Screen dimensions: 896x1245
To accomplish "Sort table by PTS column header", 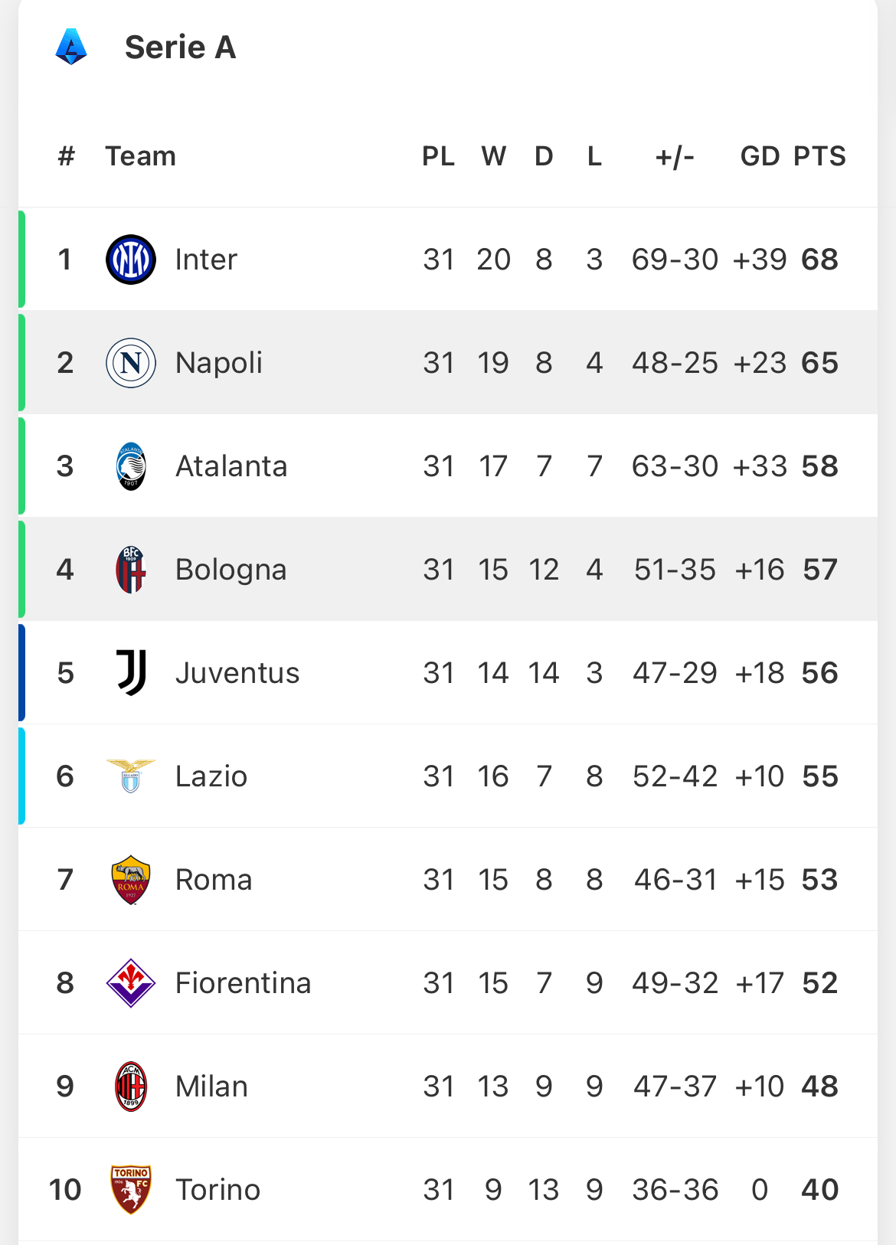I will pyautogui.click(x=819, y=156).
